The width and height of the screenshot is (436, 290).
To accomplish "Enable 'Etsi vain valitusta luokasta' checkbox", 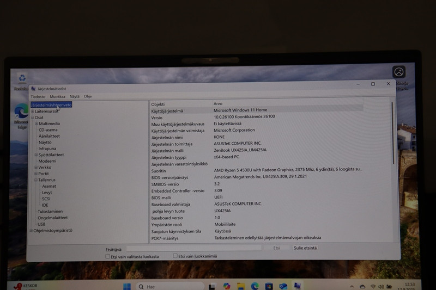I will [107, 256].
